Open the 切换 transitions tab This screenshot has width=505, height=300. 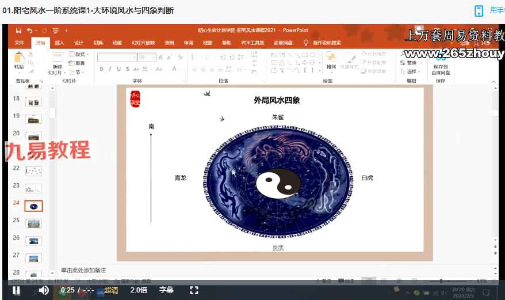point(98,43)
